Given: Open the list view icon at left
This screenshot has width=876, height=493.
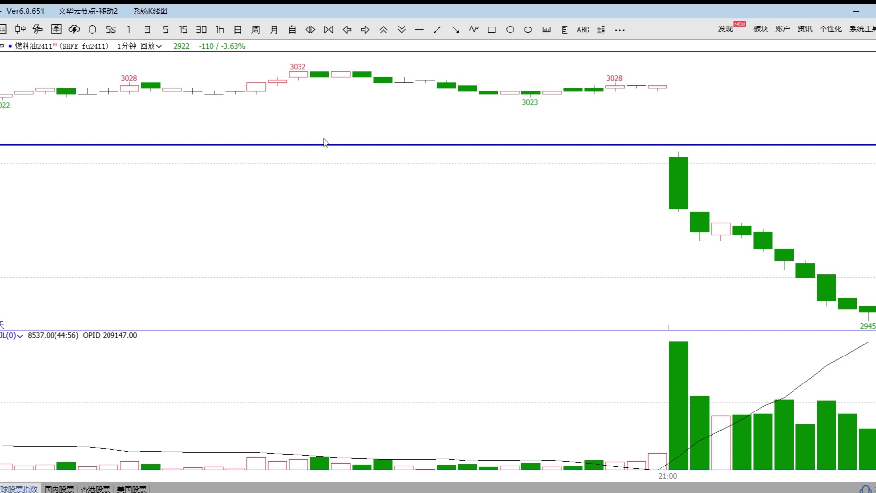Looking at the screenshot, I should pyautogui.click(x=3, y=29).
